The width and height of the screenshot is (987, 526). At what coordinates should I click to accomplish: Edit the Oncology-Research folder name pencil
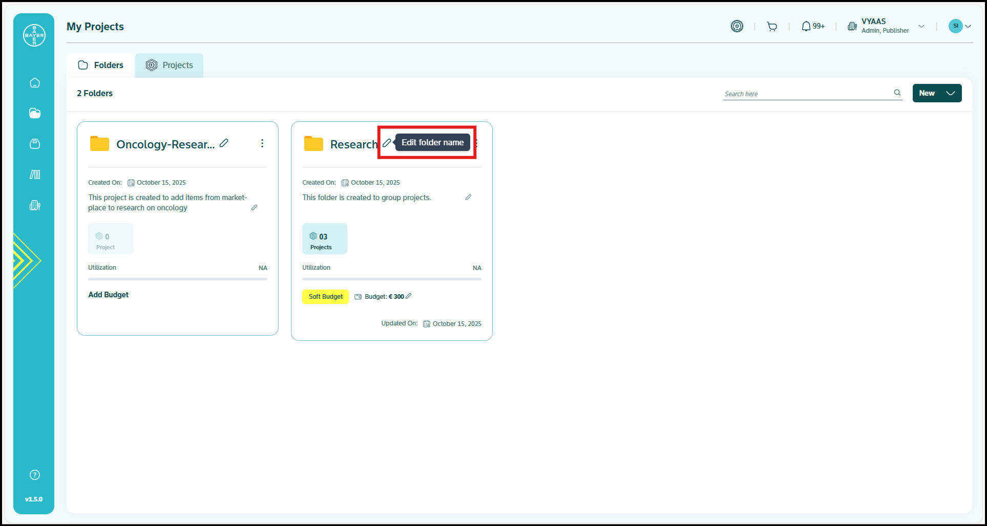[224, 143]
